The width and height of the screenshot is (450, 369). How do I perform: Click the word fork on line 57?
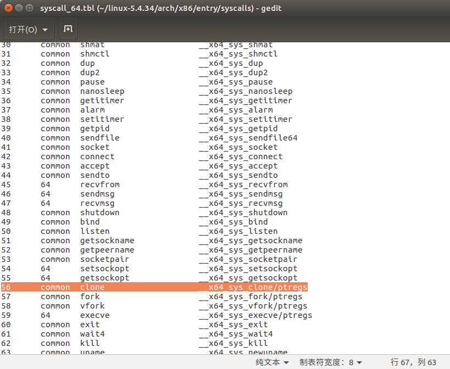(90, 297)
